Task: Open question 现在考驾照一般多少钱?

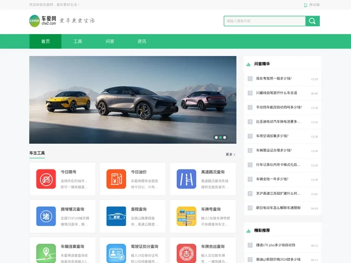Action: pos(274,78)
